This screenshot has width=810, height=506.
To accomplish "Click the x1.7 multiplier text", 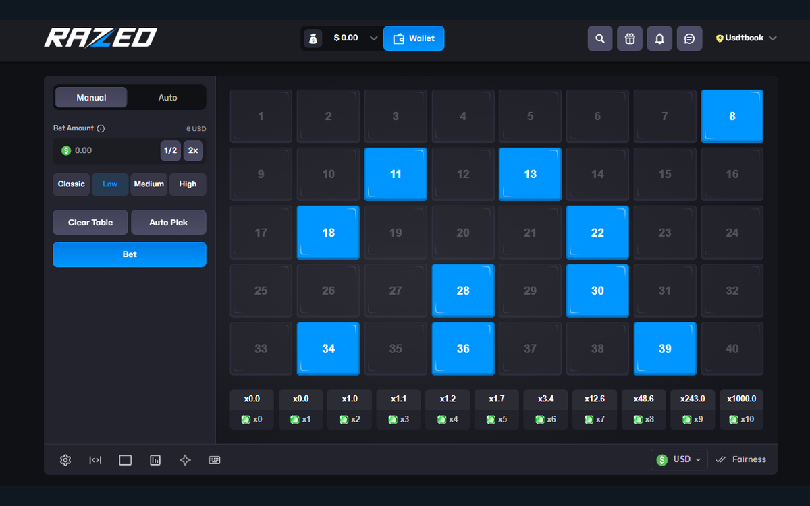I will click(x=497, y=399).
